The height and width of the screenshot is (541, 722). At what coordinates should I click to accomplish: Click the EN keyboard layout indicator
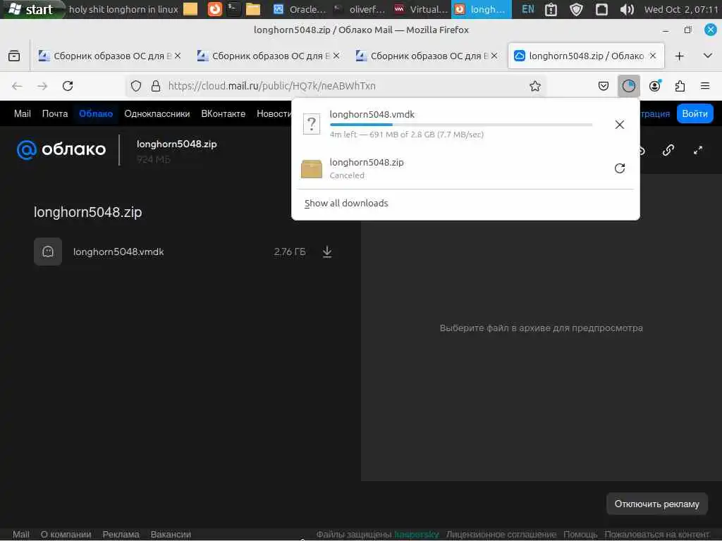click(527, 9)
